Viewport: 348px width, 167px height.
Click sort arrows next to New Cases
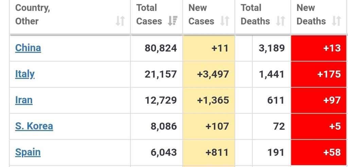point(225,21)
